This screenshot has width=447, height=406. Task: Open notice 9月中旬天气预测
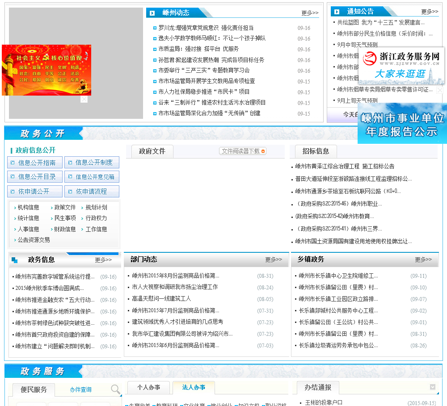tap(357, 45)
